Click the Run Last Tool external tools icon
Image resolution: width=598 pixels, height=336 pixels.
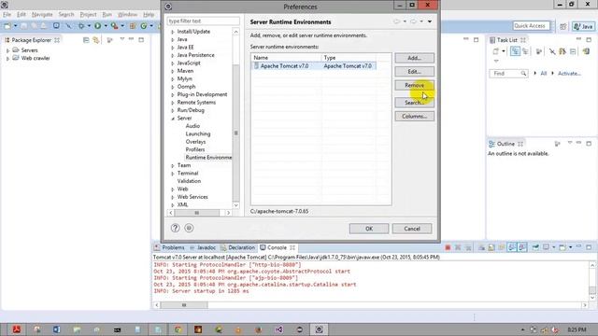(114, 26)
